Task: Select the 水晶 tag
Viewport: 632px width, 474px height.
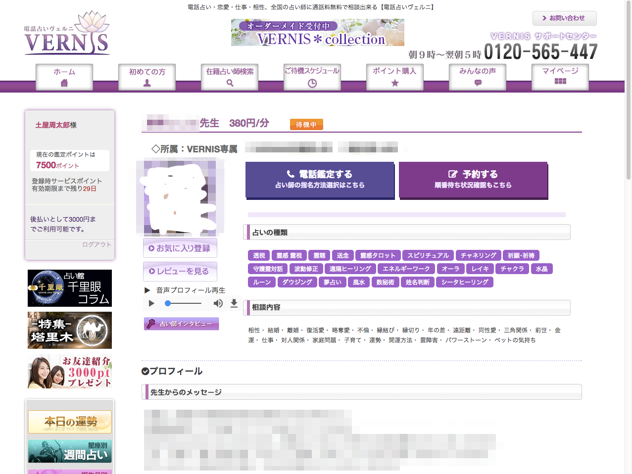Action: click(542, 269)
